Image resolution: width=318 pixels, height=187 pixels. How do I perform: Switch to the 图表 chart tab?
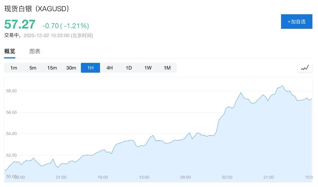coord(35,51)
